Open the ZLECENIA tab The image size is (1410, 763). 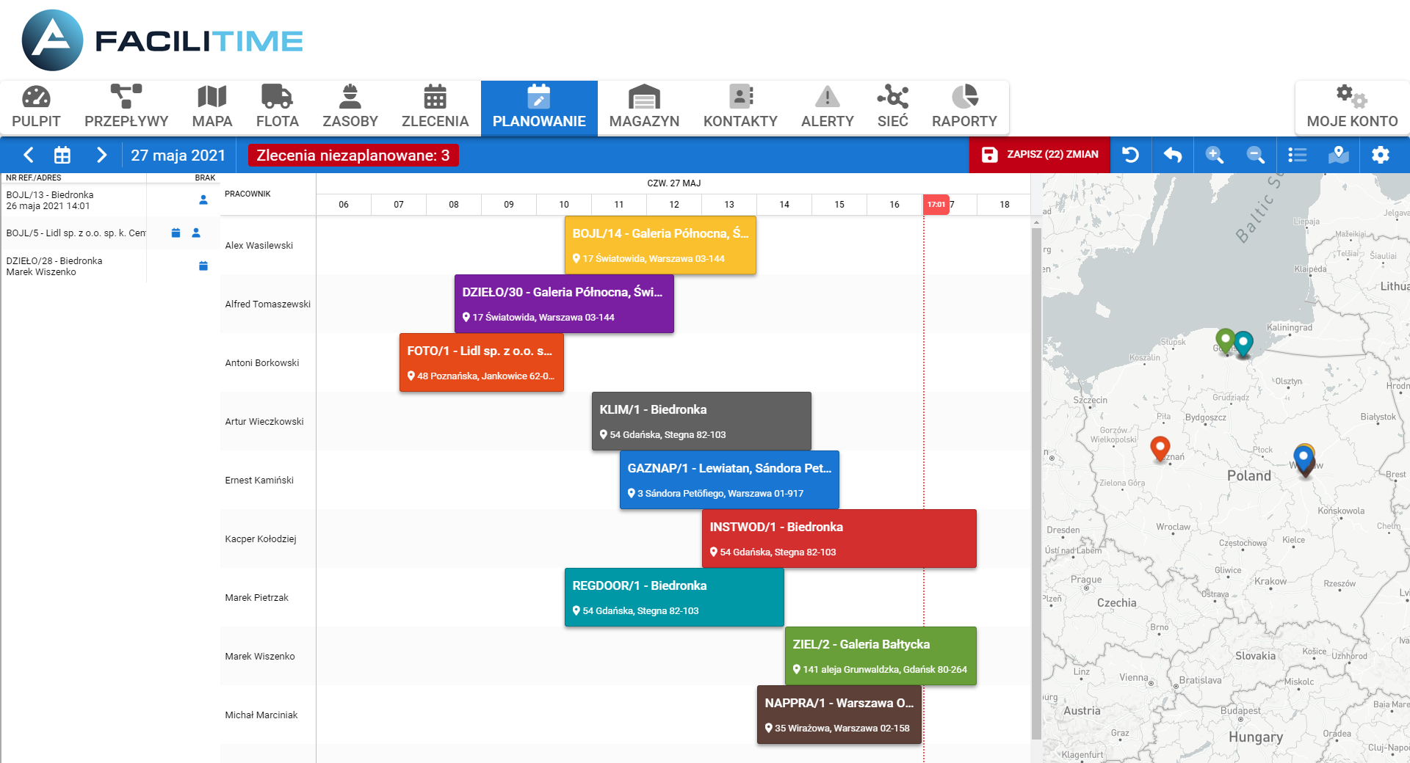pos(435,108)
